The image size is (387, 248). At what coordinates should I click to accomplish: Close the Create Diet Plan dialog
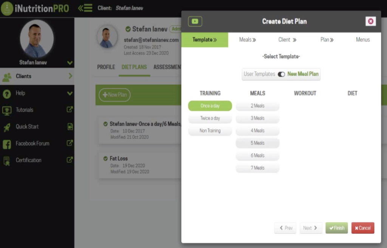click(x=370, y=21)
